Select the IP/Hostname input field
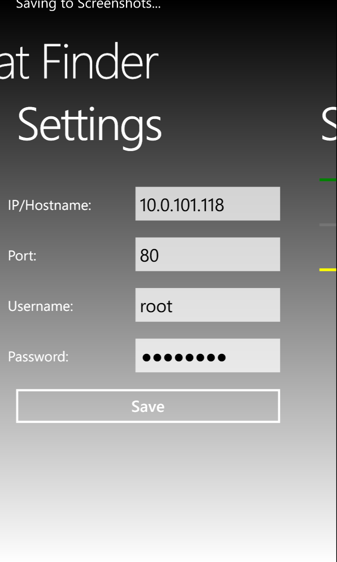Viewport: 337px width, 562px height. (x=207, y=204)
